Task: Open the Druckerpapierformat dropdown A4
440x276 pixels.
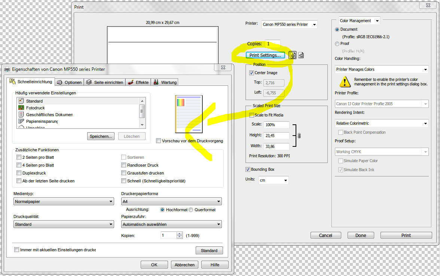Action: pyautogui.click(x=171, y=201)
